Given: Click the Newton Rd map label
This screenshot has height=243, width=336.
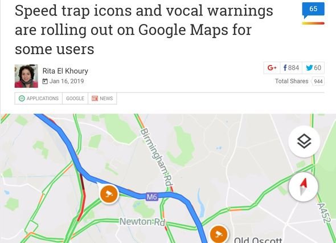Looking at the screenshot, I should coord(142,222).
